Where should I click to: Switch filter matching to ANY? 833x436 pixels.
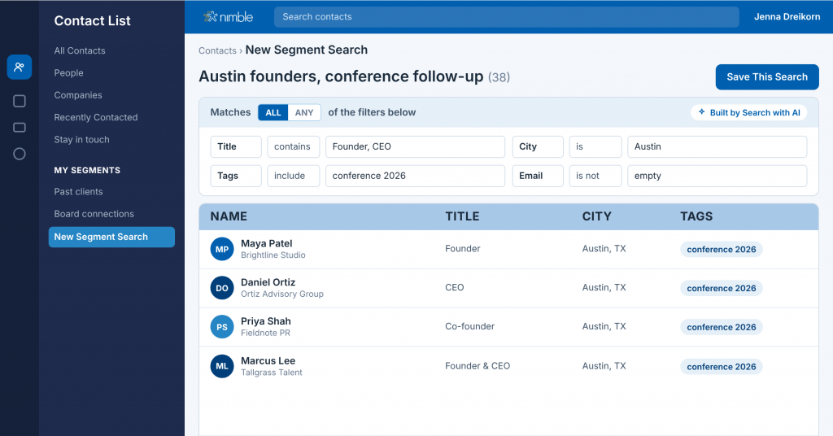click(304, 112)
